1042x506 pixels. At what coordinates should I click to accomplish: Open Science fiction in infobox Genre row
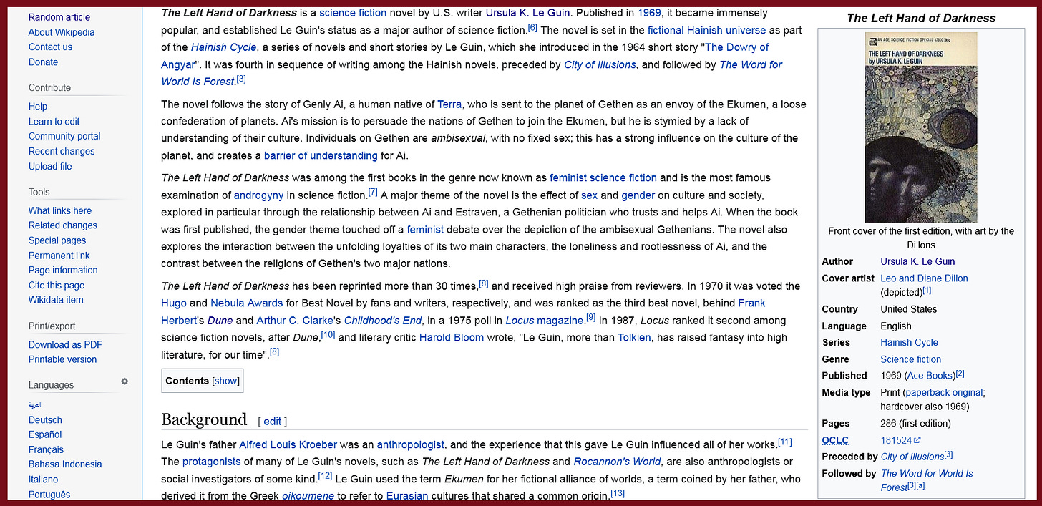pos(911,359)
